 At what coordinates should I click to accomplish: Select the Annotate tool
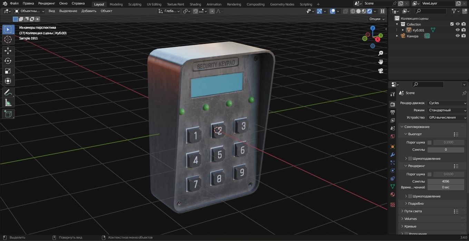click(8, 92)
